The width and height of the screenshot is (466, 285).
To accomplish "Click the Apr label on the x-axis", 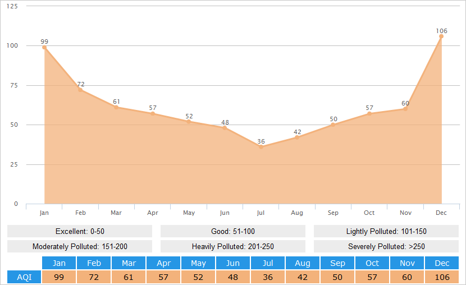I will (x=153, y=213).
